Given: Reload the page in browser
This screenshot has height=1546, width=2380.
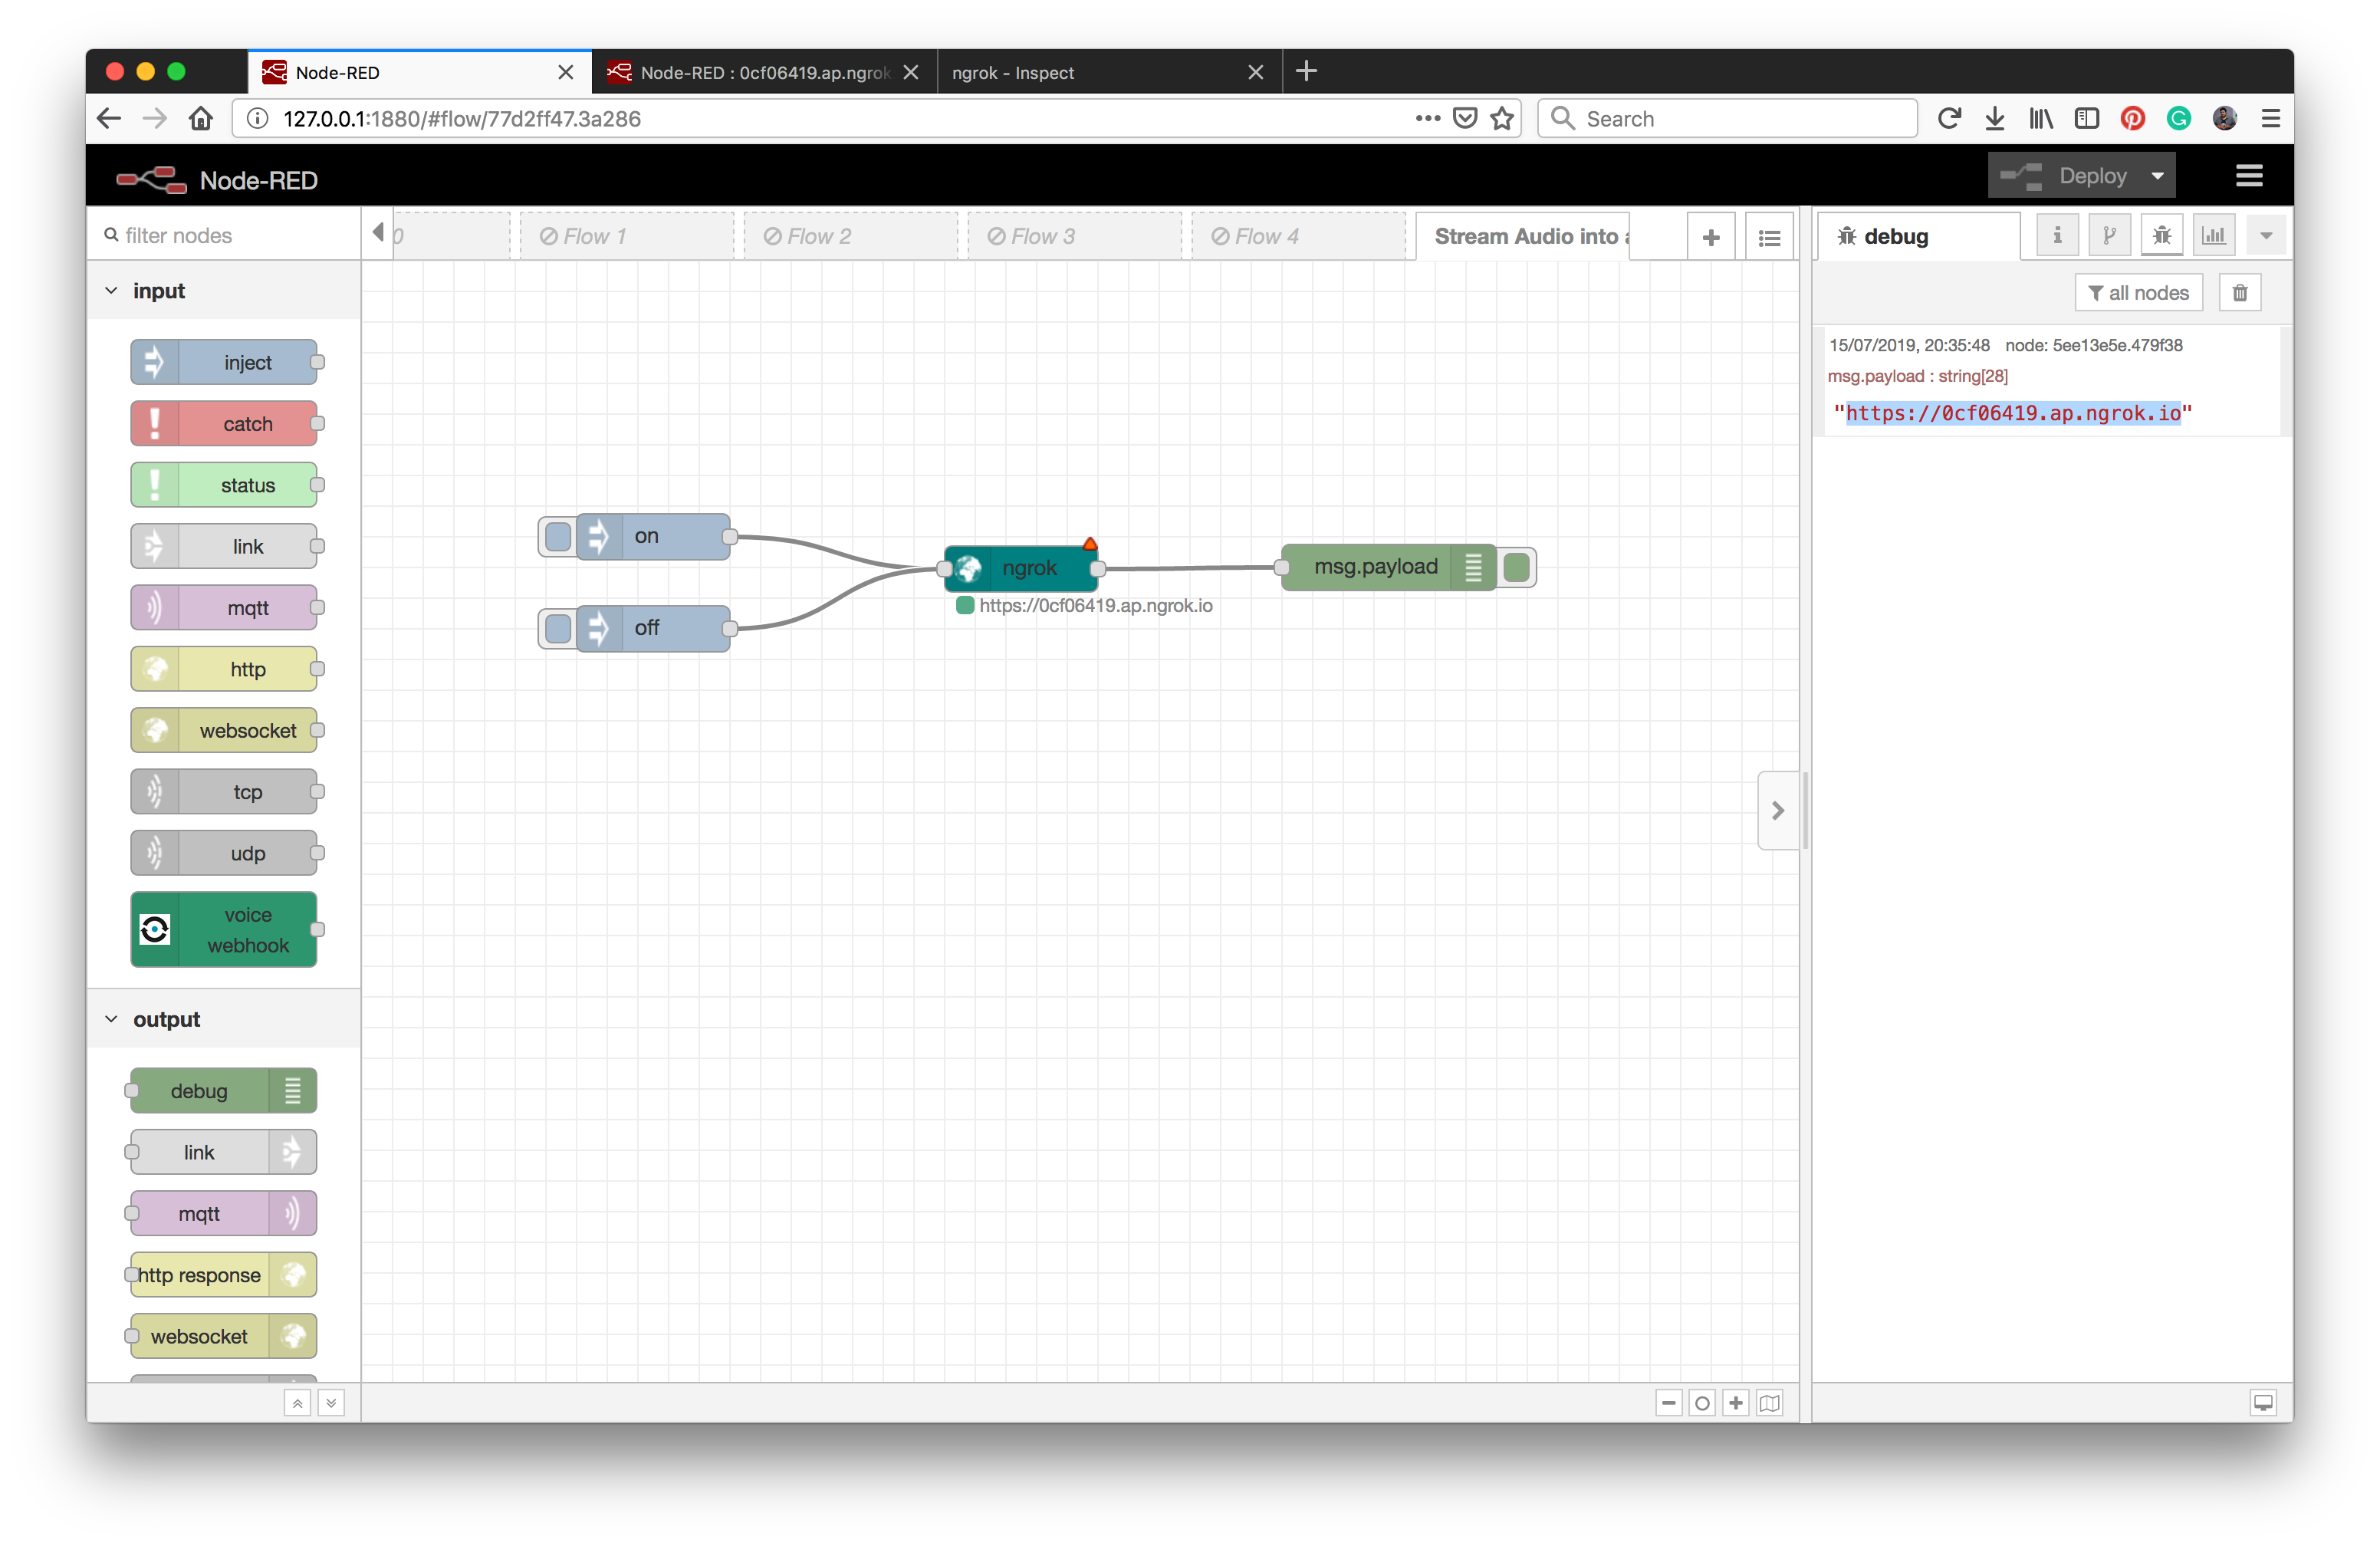Looking at the screenshot, I should pos(1948,119).
